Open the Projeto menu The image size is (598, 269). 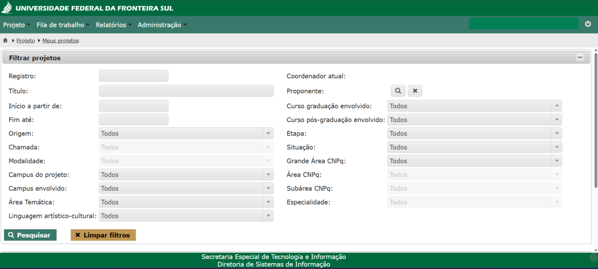[x=16, y=25]
